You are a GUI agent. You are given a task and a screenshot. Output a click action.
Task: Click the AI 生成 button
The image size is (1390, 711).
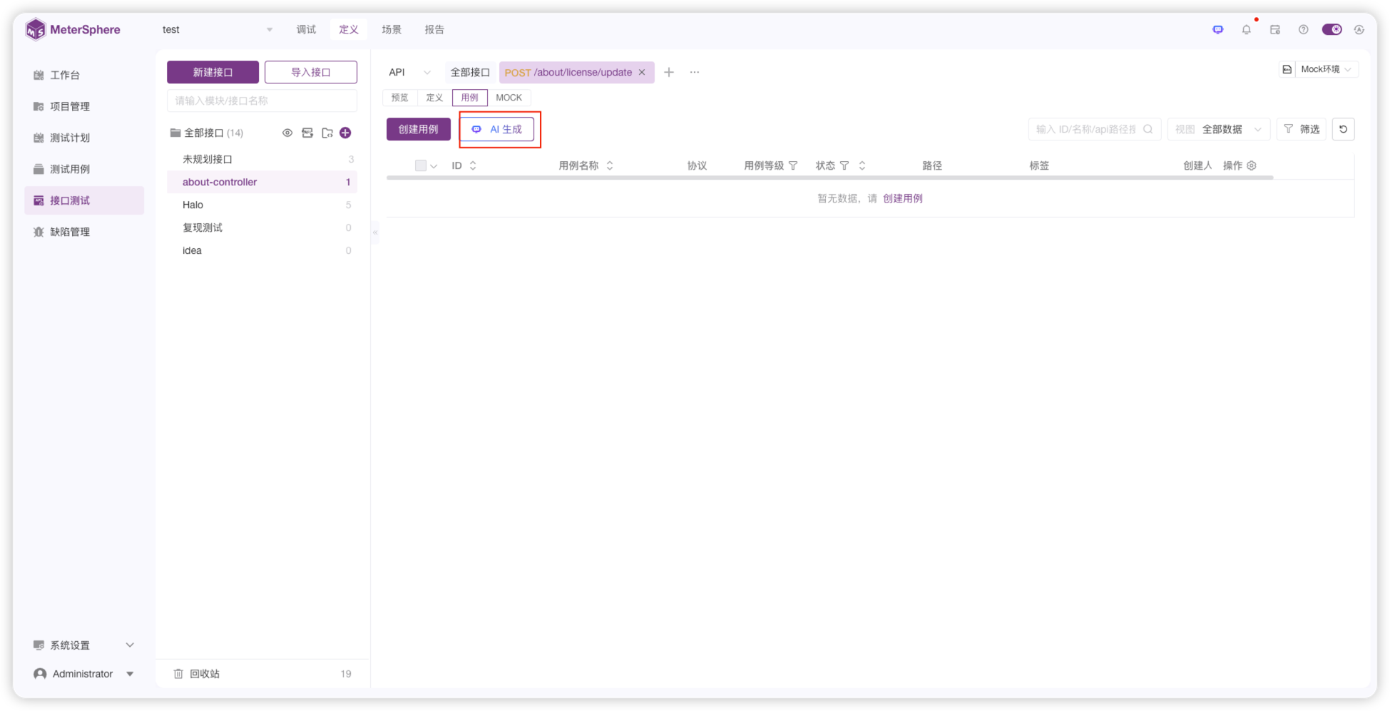[x=498, y=129]
